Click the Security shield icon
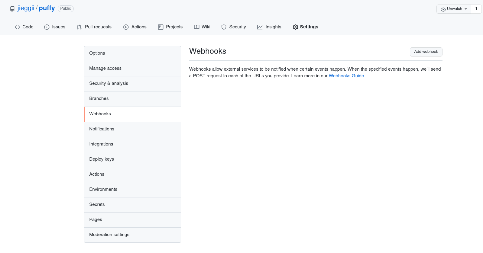 [224, 27]
